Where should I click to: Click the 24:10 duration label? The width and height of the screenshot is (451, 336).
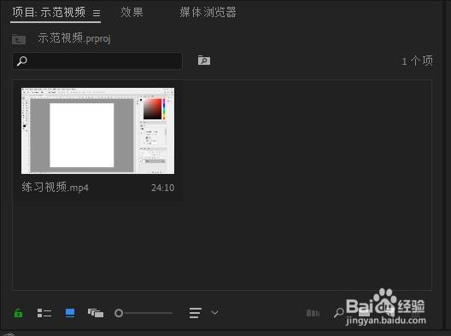click(162, 188)
